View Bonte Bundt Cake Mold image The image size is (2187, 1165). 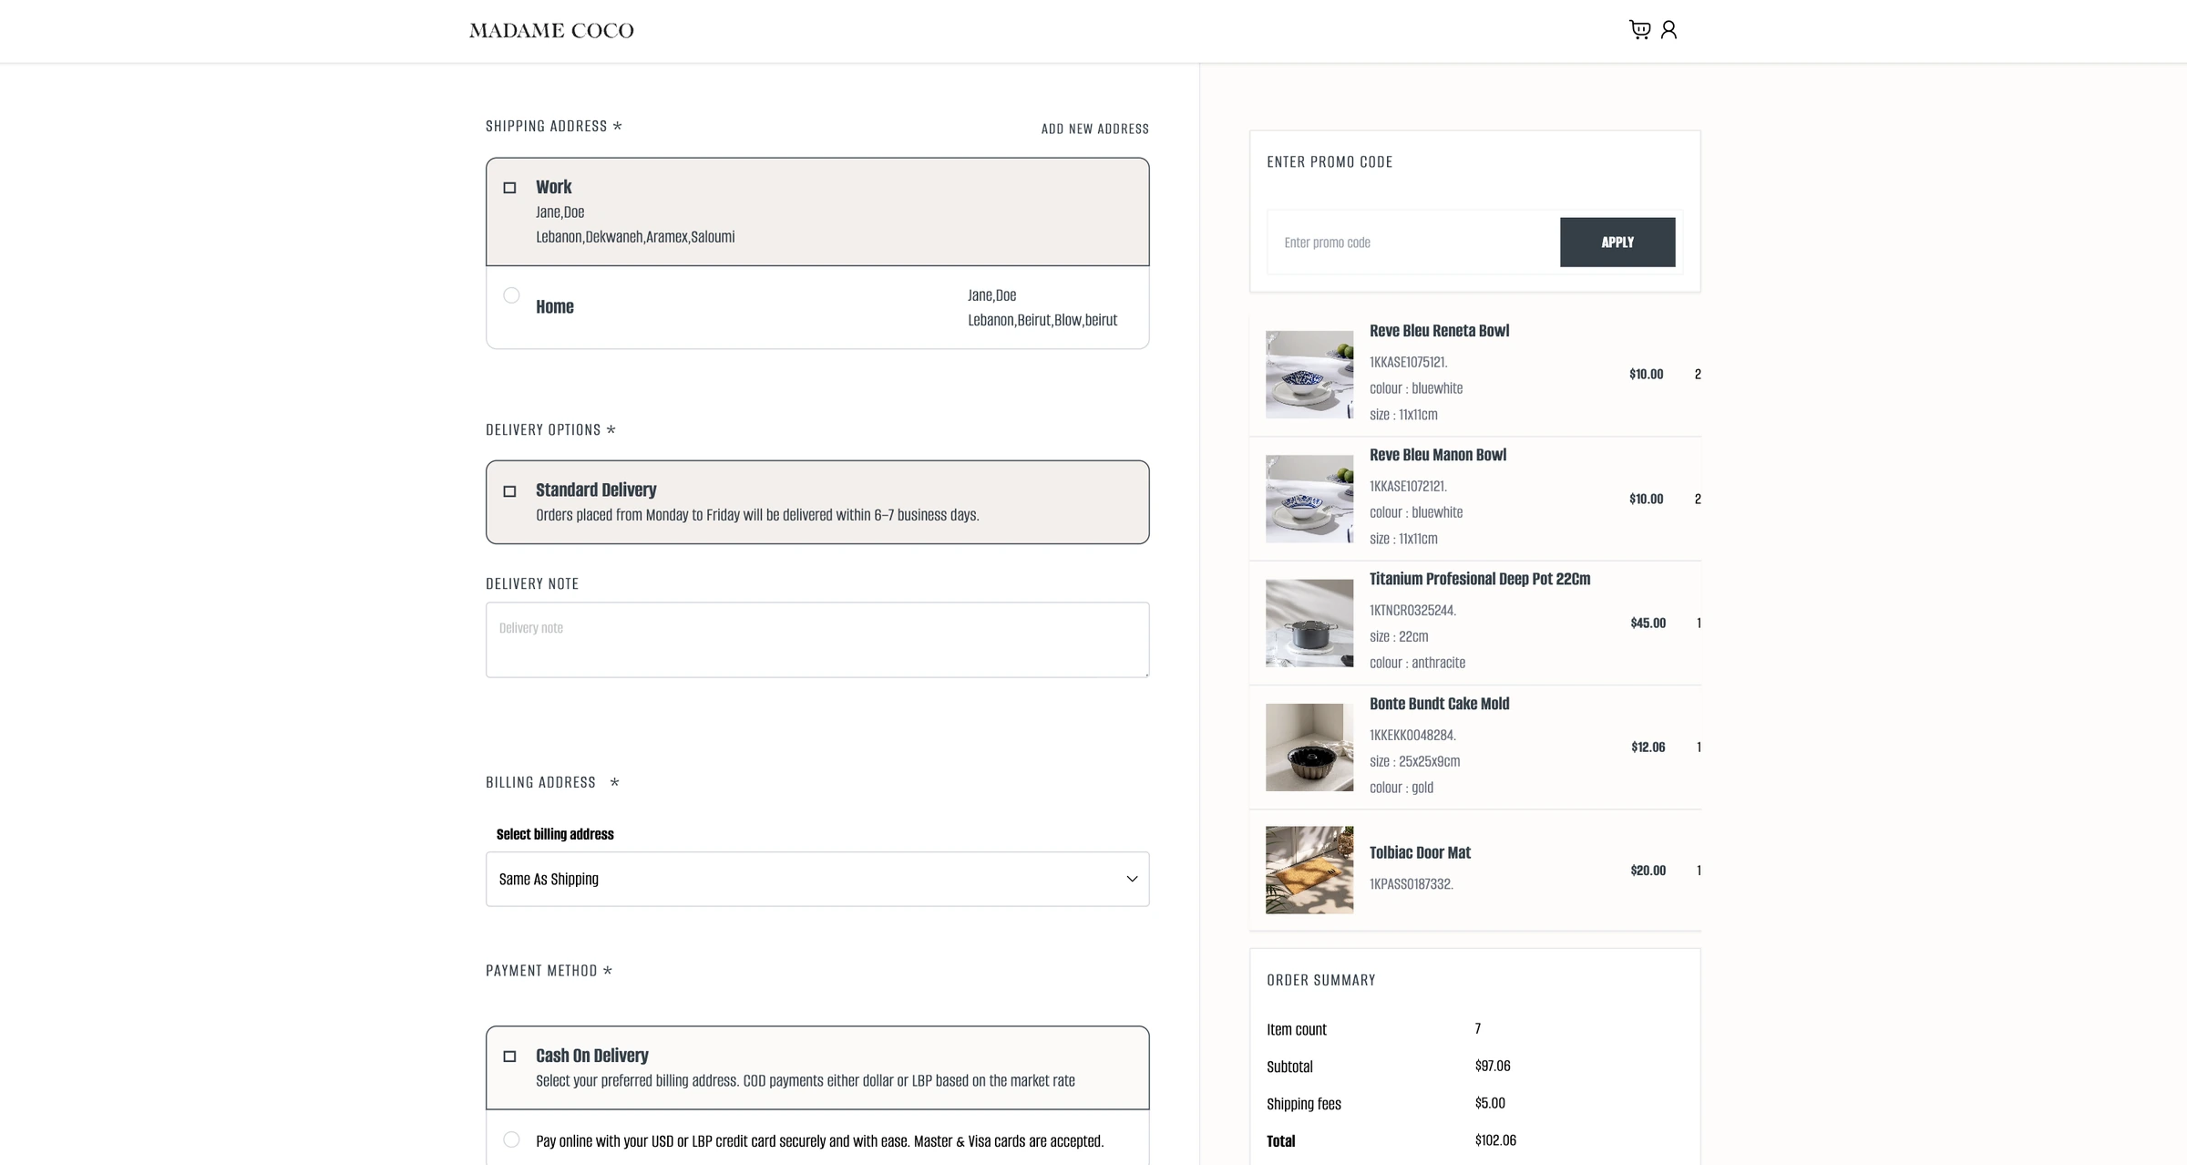(x=1309, y=747)
